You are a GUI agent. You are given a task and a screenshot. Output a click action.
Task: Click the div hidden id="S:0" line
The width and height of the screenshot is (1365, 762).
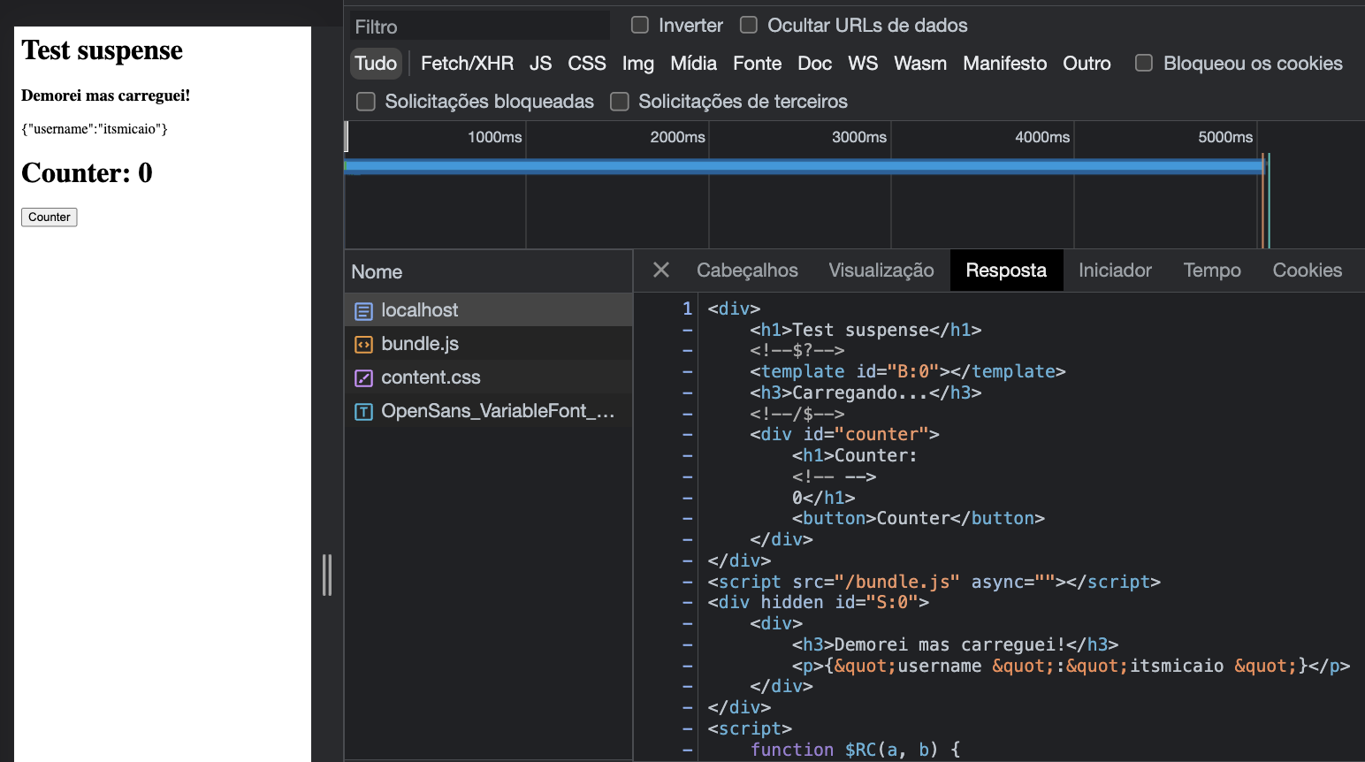[x=819, y=602]
